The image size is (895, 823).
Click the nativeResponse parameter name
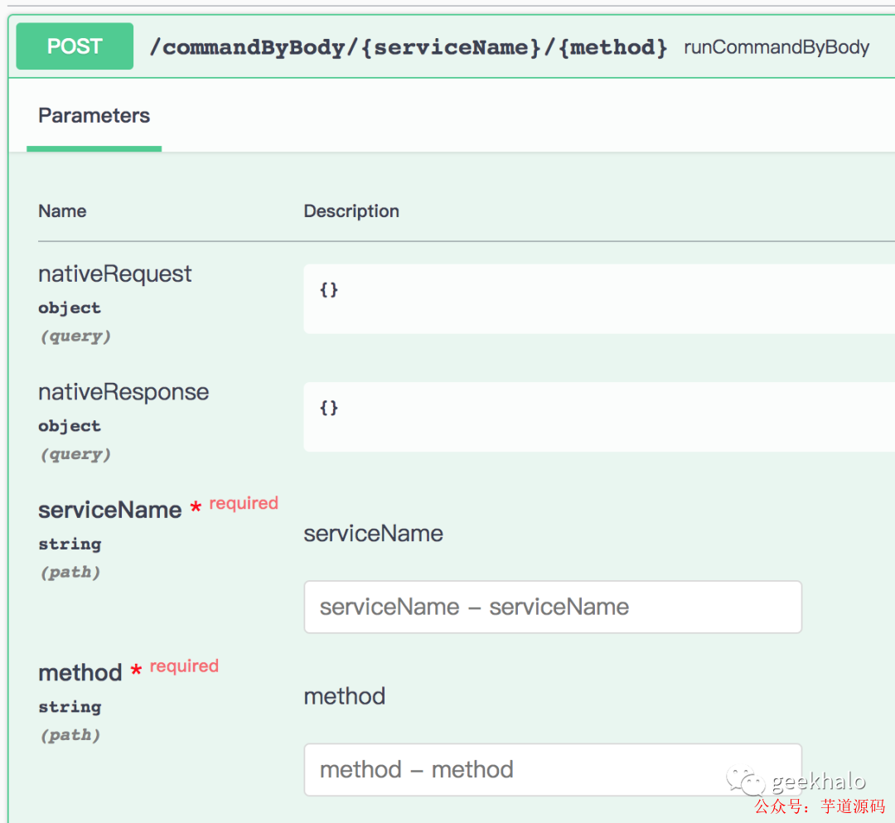tap(123, 393)
